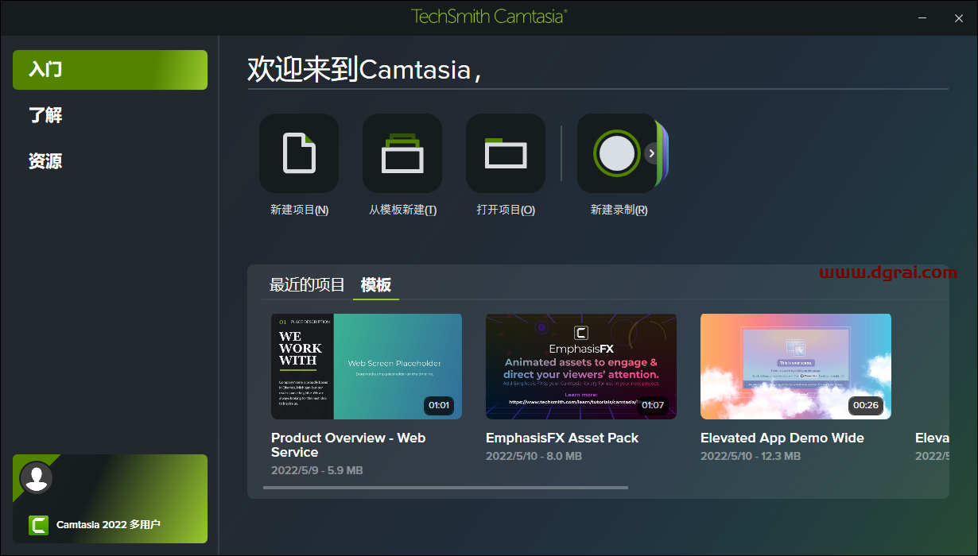The image size is (978, 556).
Task: Select the Elevated App Demo Wide template
Action: 795,366
